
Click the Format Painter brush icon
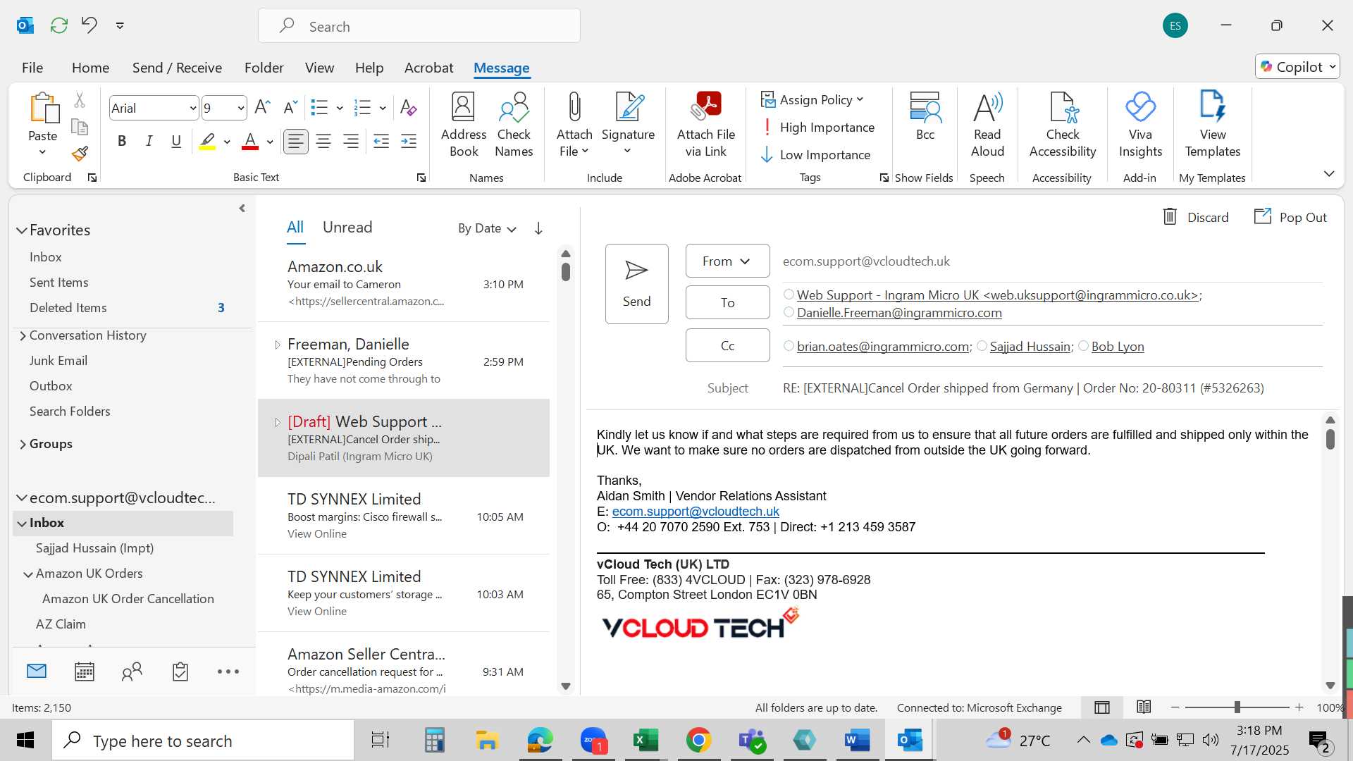(80, 154)
